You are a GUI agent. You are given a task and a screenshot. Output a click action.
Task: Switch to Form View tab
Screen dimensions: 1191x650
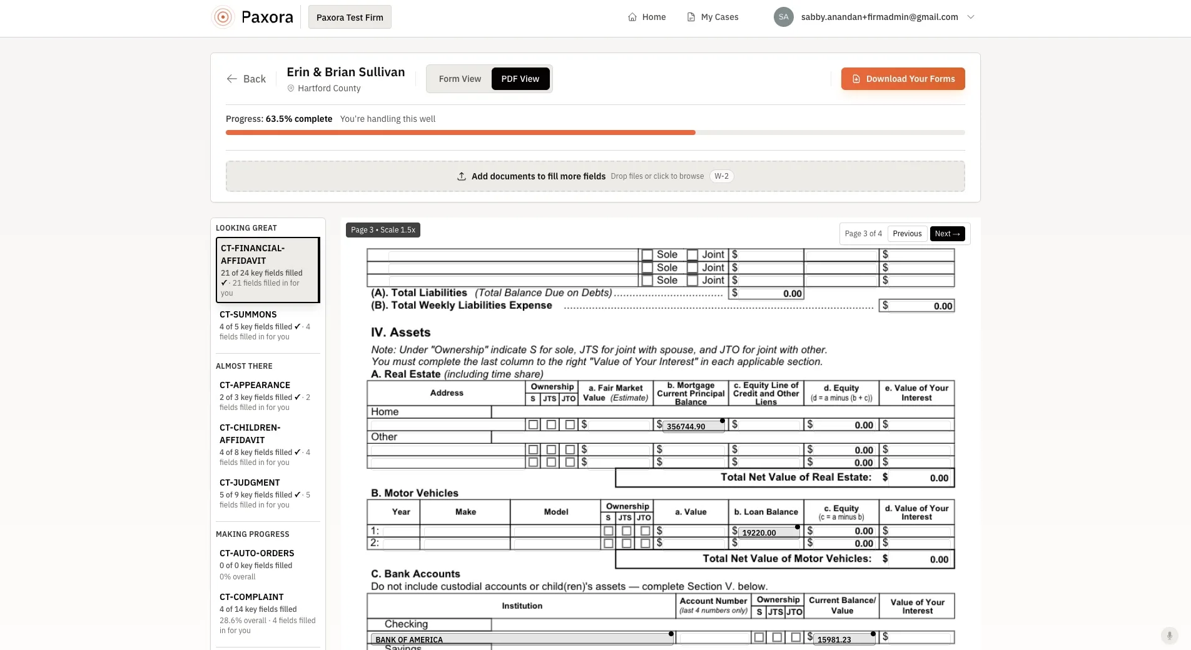click(460, 79)
